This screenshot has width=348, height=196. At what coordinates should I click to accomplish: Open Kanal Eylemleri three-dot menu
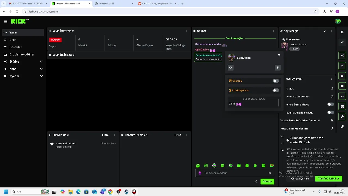[x=331, y=79]
